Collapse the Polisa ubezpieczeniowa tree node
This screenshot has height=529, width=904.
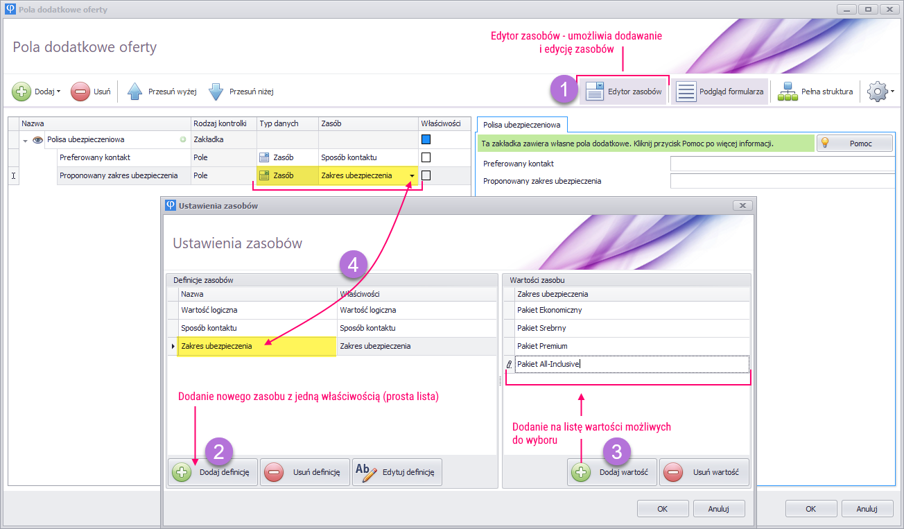click(26, 141)
